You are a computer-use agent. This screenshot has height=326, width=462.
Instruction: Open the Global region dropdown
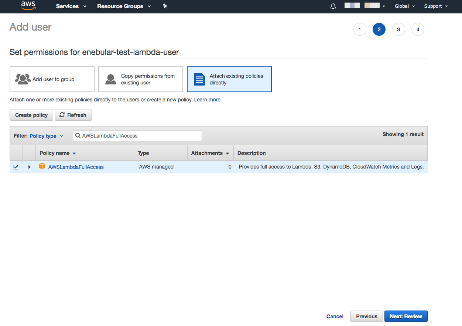[x=404, y=6]
